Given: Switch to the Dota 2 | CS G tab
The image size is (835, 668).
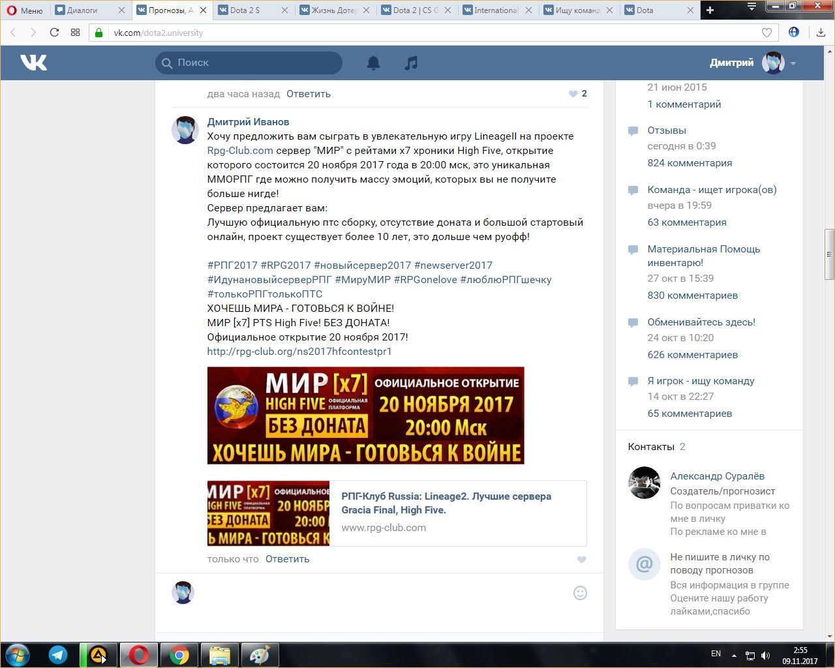Looking at the screenshot, I should click(x=416, y=10).
